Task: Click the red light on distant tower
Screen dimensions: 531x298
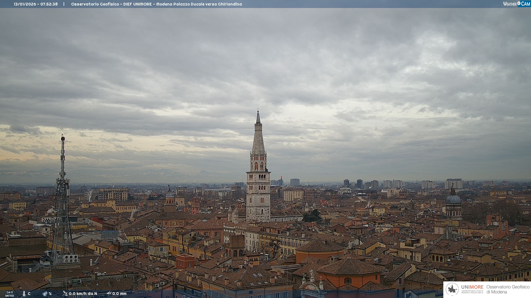Action: pos(282,177)
